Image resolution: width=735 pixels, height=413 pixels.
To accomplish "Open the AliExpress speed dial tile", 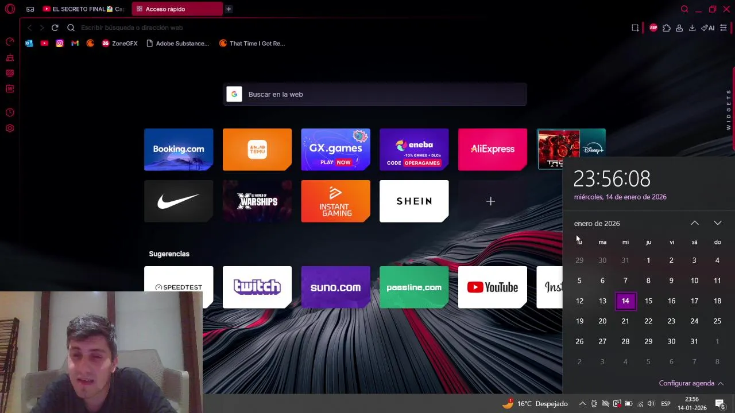I will [x=493, y=149].
